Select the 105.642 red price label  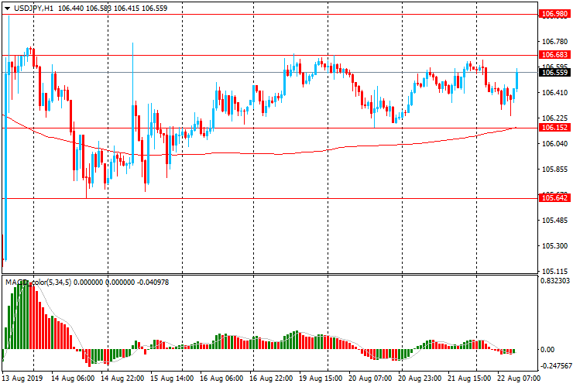click(x=554, y=198)
